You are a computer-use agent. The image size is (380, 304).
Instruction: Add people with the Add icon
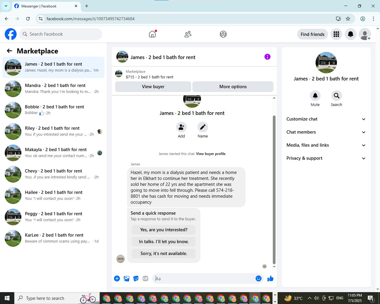coord(181,127)
